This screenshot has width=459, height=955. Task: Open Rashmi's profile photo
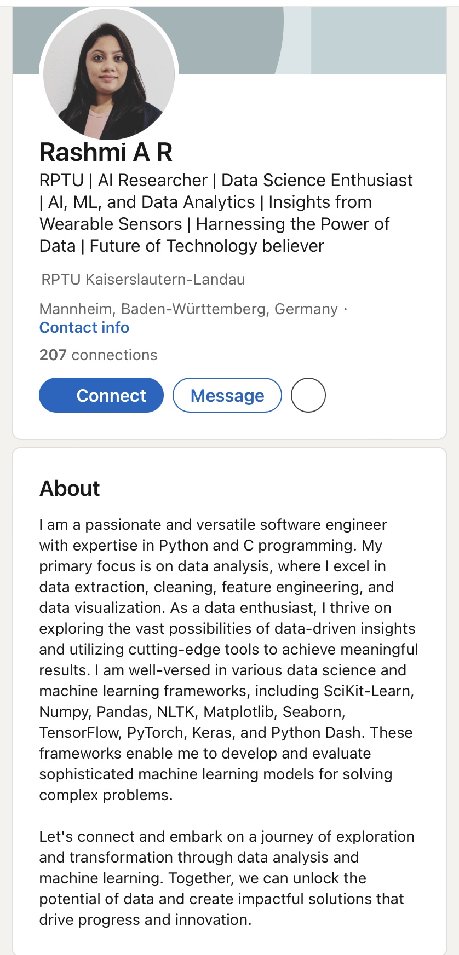109,74
